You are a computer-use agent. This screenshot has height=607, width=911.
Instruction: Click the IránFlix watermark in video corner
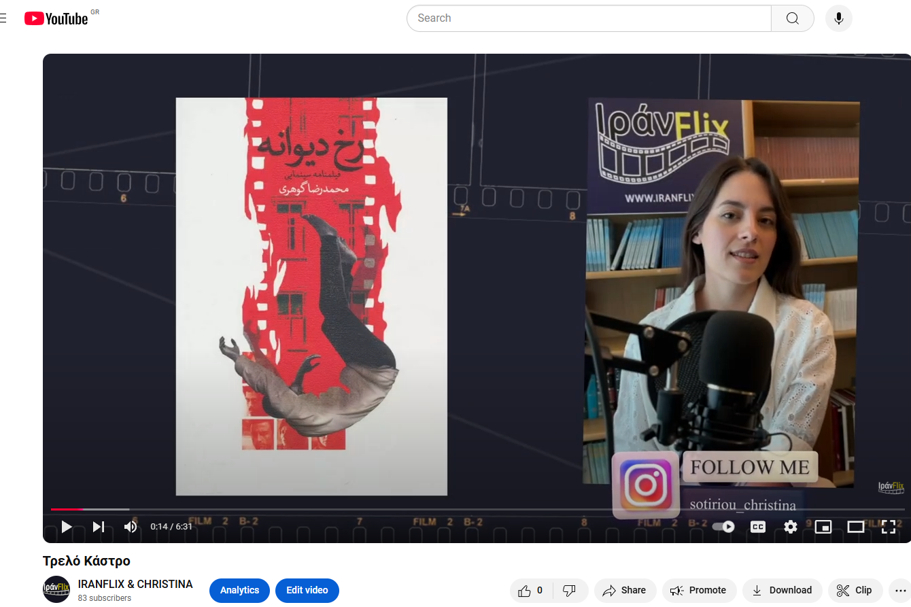891,487
